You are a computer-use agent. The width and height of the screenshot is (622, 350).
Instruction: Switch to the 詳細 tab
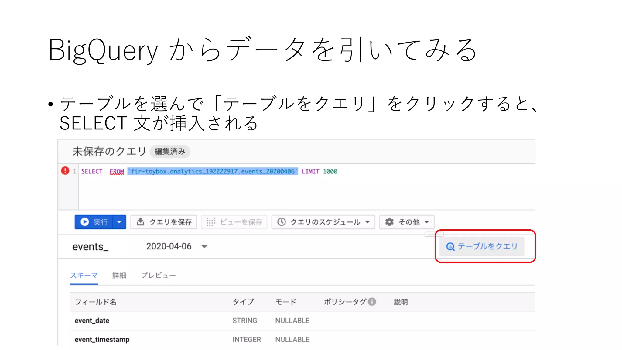(x=119, y=275)
